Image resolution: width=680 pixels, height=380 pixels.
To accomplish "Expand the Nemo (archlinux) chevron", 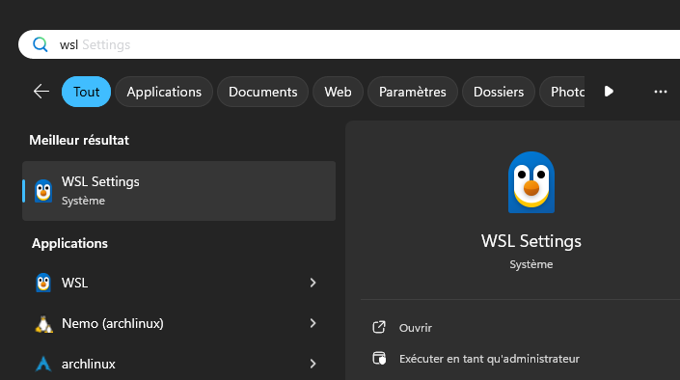I will click(x=313, y=323).
